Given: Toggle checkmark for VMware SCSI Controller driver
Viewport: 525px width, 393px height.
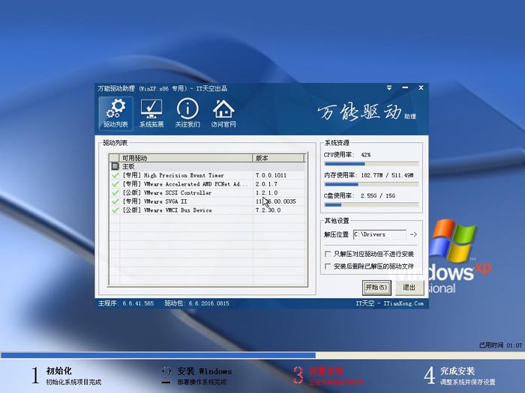Looking at the screenshot, I should (115, 192).
